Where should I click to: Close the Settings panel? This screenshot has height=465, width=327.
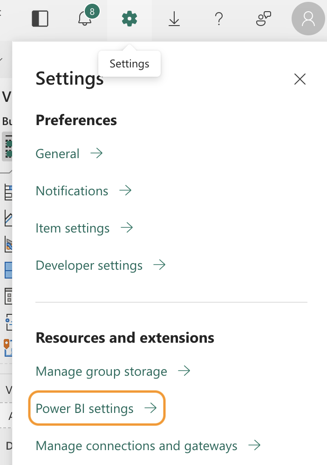(x=300, y=79)
